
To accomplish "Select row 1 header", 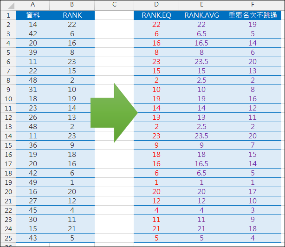I will coord(8,15).
